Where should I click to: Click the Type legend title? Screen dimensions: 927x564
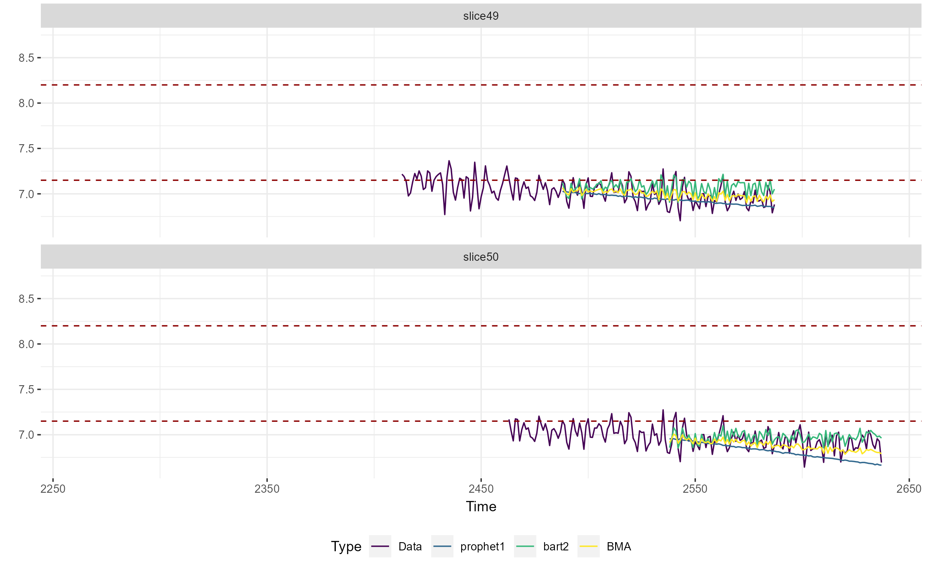pyautogui.click(x=346, y=547)
